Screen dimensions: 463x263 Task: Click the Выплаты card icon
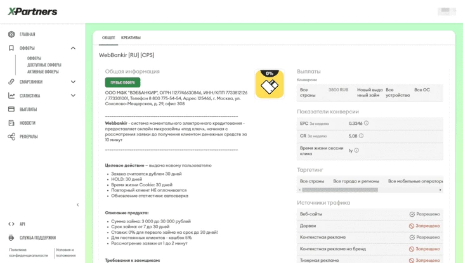point(11,109)
